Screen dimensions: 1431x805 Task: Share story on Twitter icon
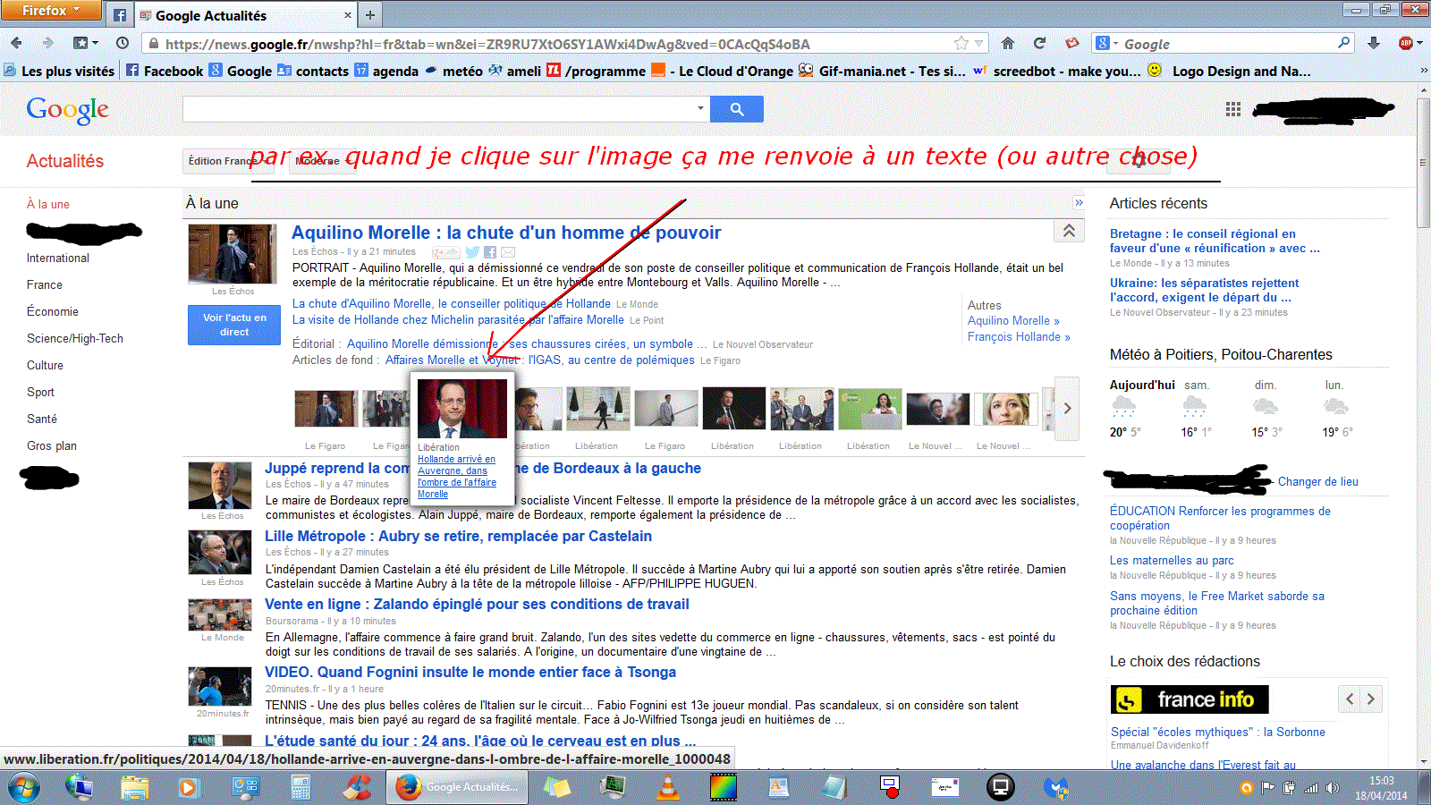point(472,252)
